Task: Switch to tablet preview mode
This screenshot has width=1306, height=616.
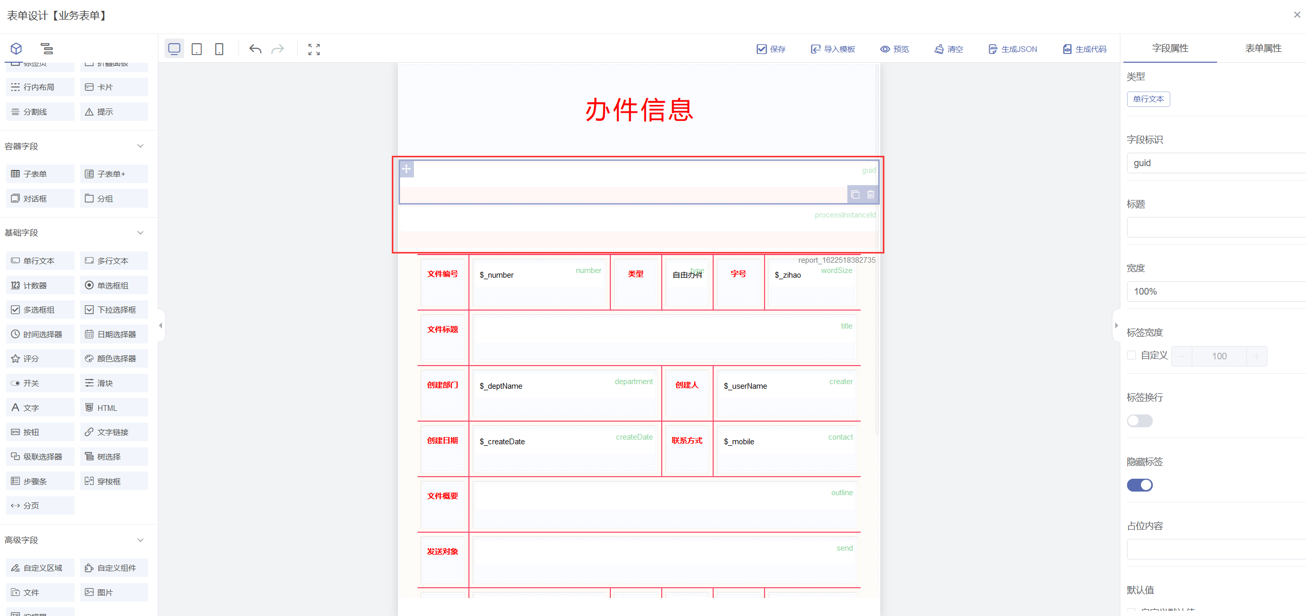Action: click(196, 49)
